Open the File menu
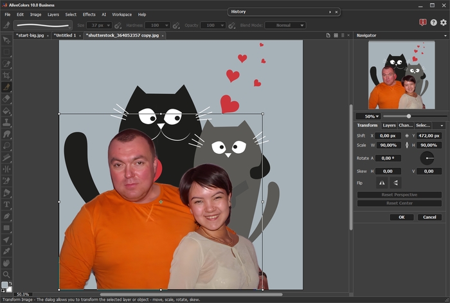 click(8, 14)
